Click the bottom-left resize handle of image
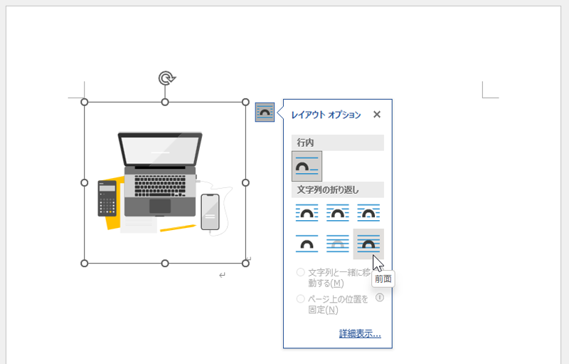Screen dimensions: 569x364 point(84,264)
